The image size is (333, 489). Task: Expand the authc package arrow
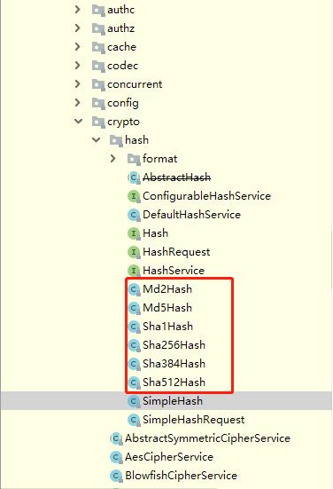(77, 10)
